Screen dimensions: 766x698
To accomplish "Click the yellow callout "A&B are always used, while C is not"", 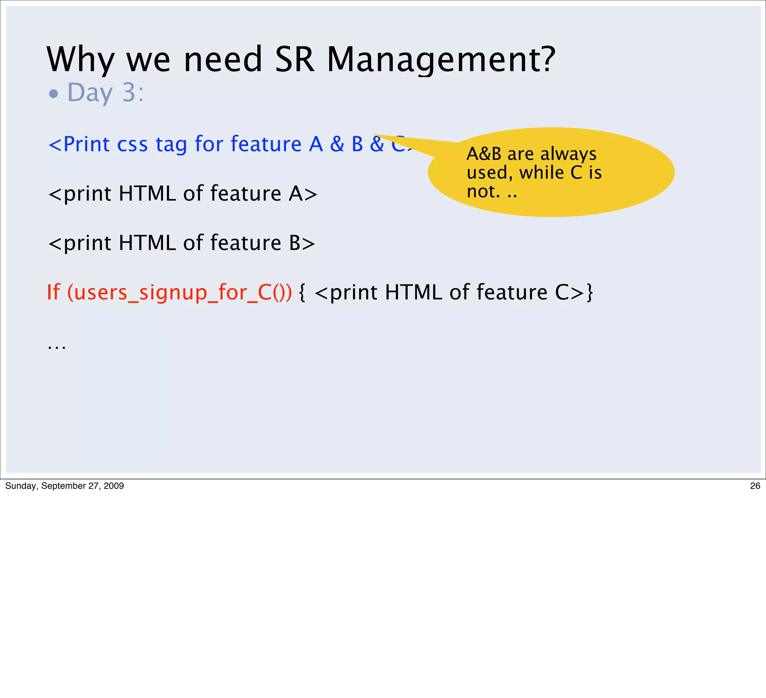I will (551, 172).
